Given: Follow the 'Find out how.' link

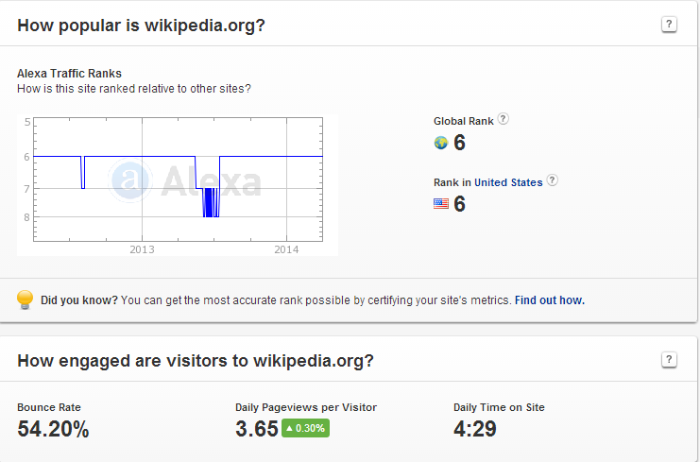Looking at the screenshot, I should (550, 300).
